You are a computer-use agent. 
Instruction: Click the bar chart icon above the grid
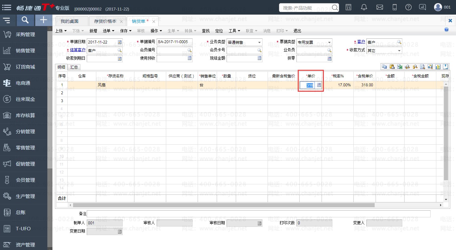(438, 67)
